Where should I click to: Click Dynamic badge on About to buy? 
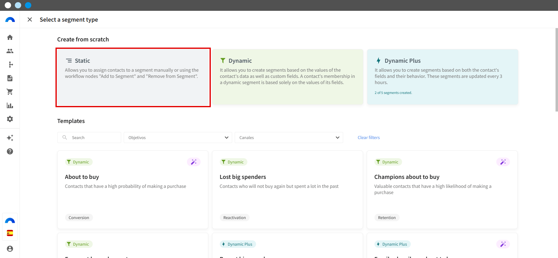pyautogui.click(x=79, y=162)
